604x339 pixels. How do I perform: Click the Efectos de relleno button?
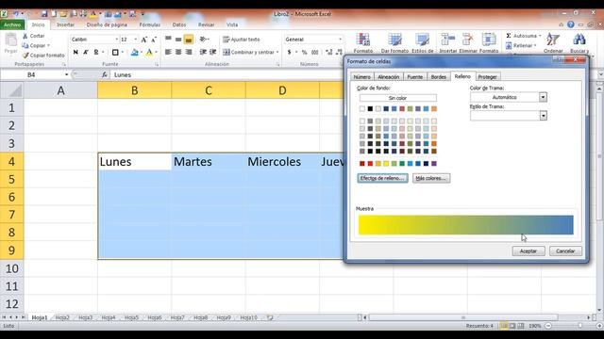pyautogui.click(x=382, y=178)
